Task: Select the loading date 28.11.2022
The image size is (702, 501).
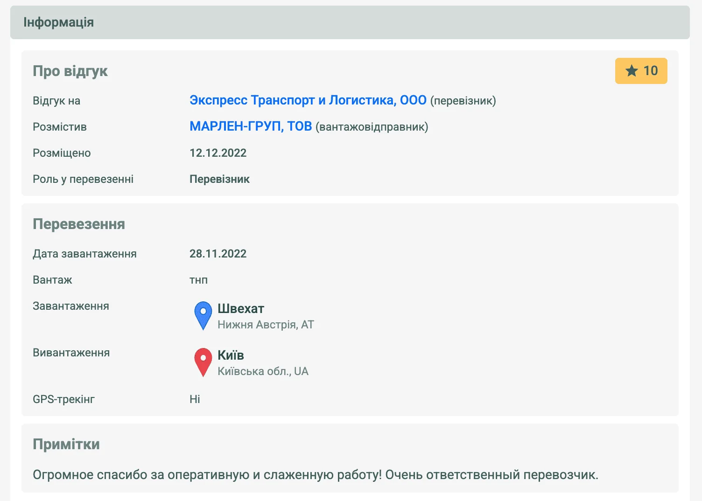Action: pos(218,254)
